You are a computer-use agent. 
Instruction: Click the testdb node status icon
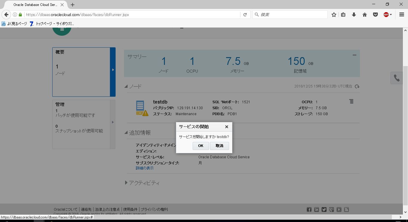point(142,108)
